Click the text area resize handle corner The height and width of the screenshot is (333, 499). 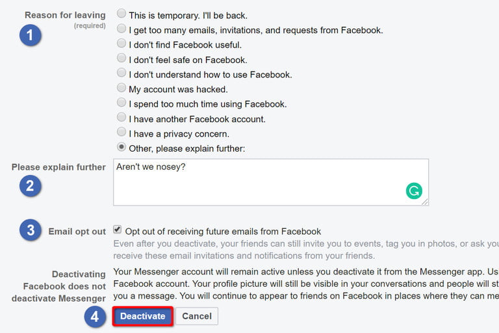coord(425,202)
